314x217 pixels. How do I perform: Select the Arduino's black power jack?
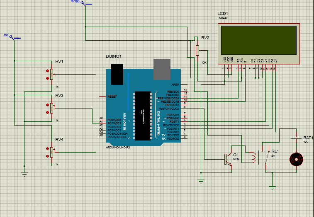[117, 74]
